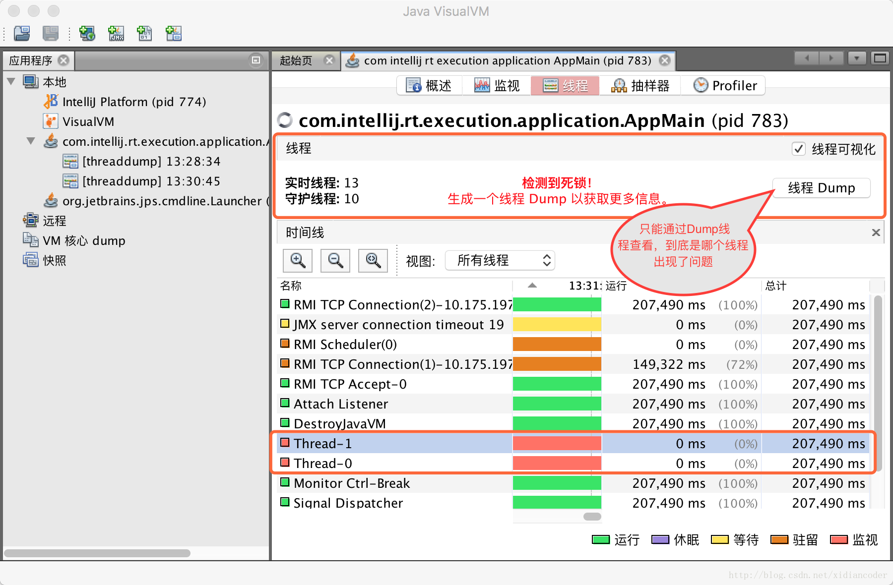Image resolution: width=893 pixels, height=585 pixels.
Task: Click the Zoom In timeline icon
Action: point(298,260)
